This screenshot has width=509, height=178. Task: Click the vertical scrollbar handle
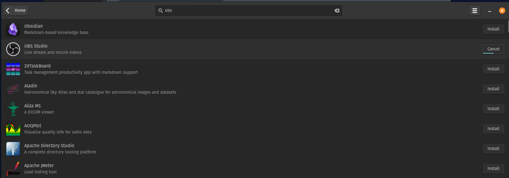point(508,26)
